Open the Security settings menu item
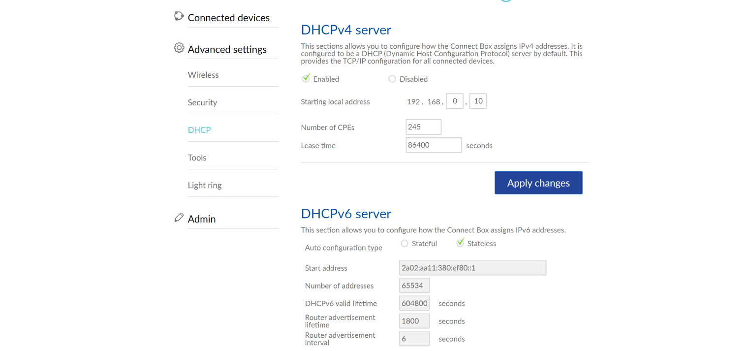Viewport: 748px width, 351px height. coord(202,102)
